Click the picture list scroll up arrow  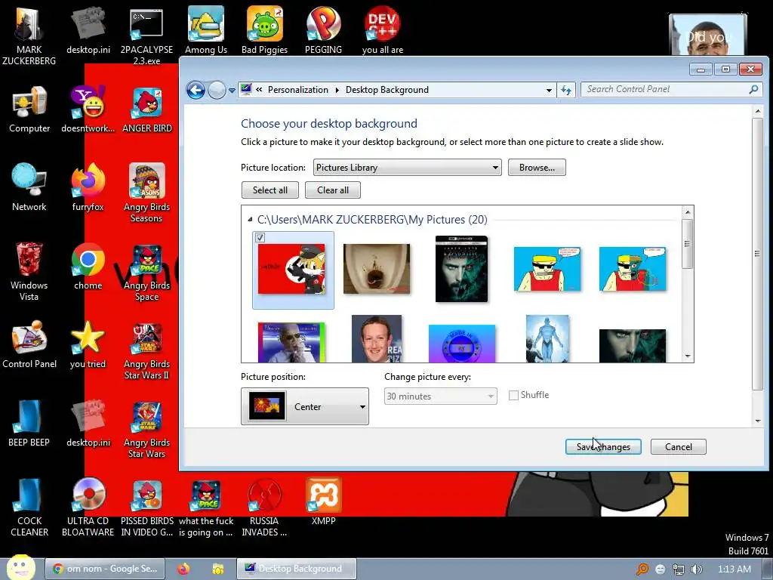coord(688,212)
